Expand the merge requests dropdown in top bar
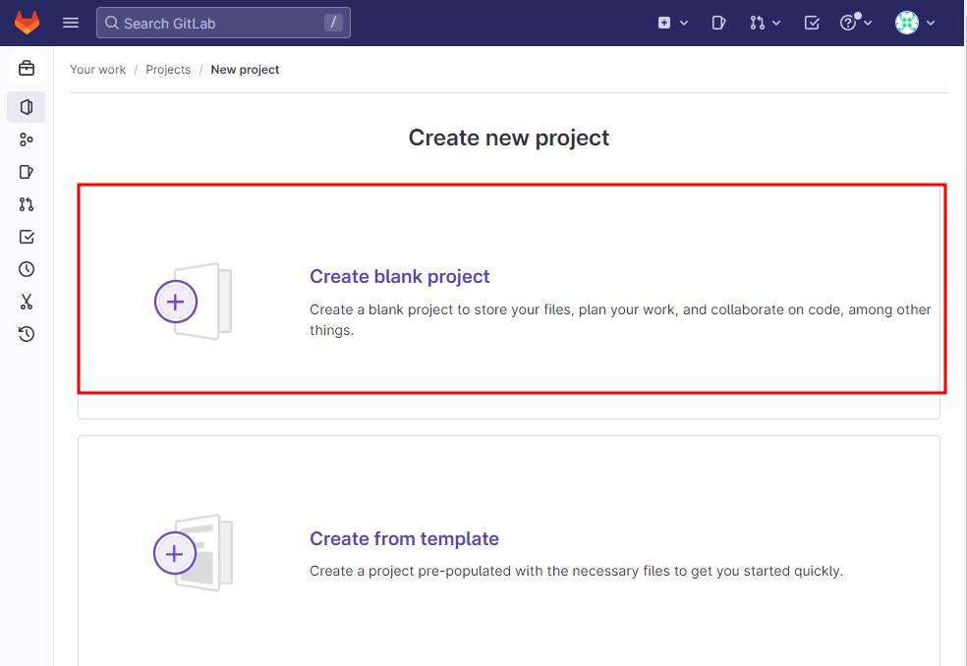Screen dimensions: 967x666 (x=765, y=23)
